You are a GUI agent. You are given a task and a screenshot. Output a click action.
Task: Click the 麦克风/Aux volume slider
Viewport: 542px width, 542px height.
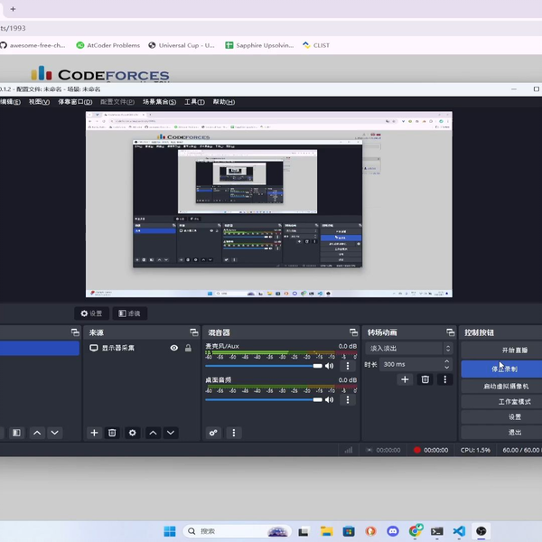tap(264, 366)
